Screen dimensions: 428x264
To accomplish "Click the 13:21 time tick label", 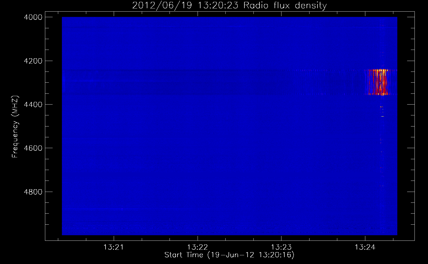I will [113, 247].
